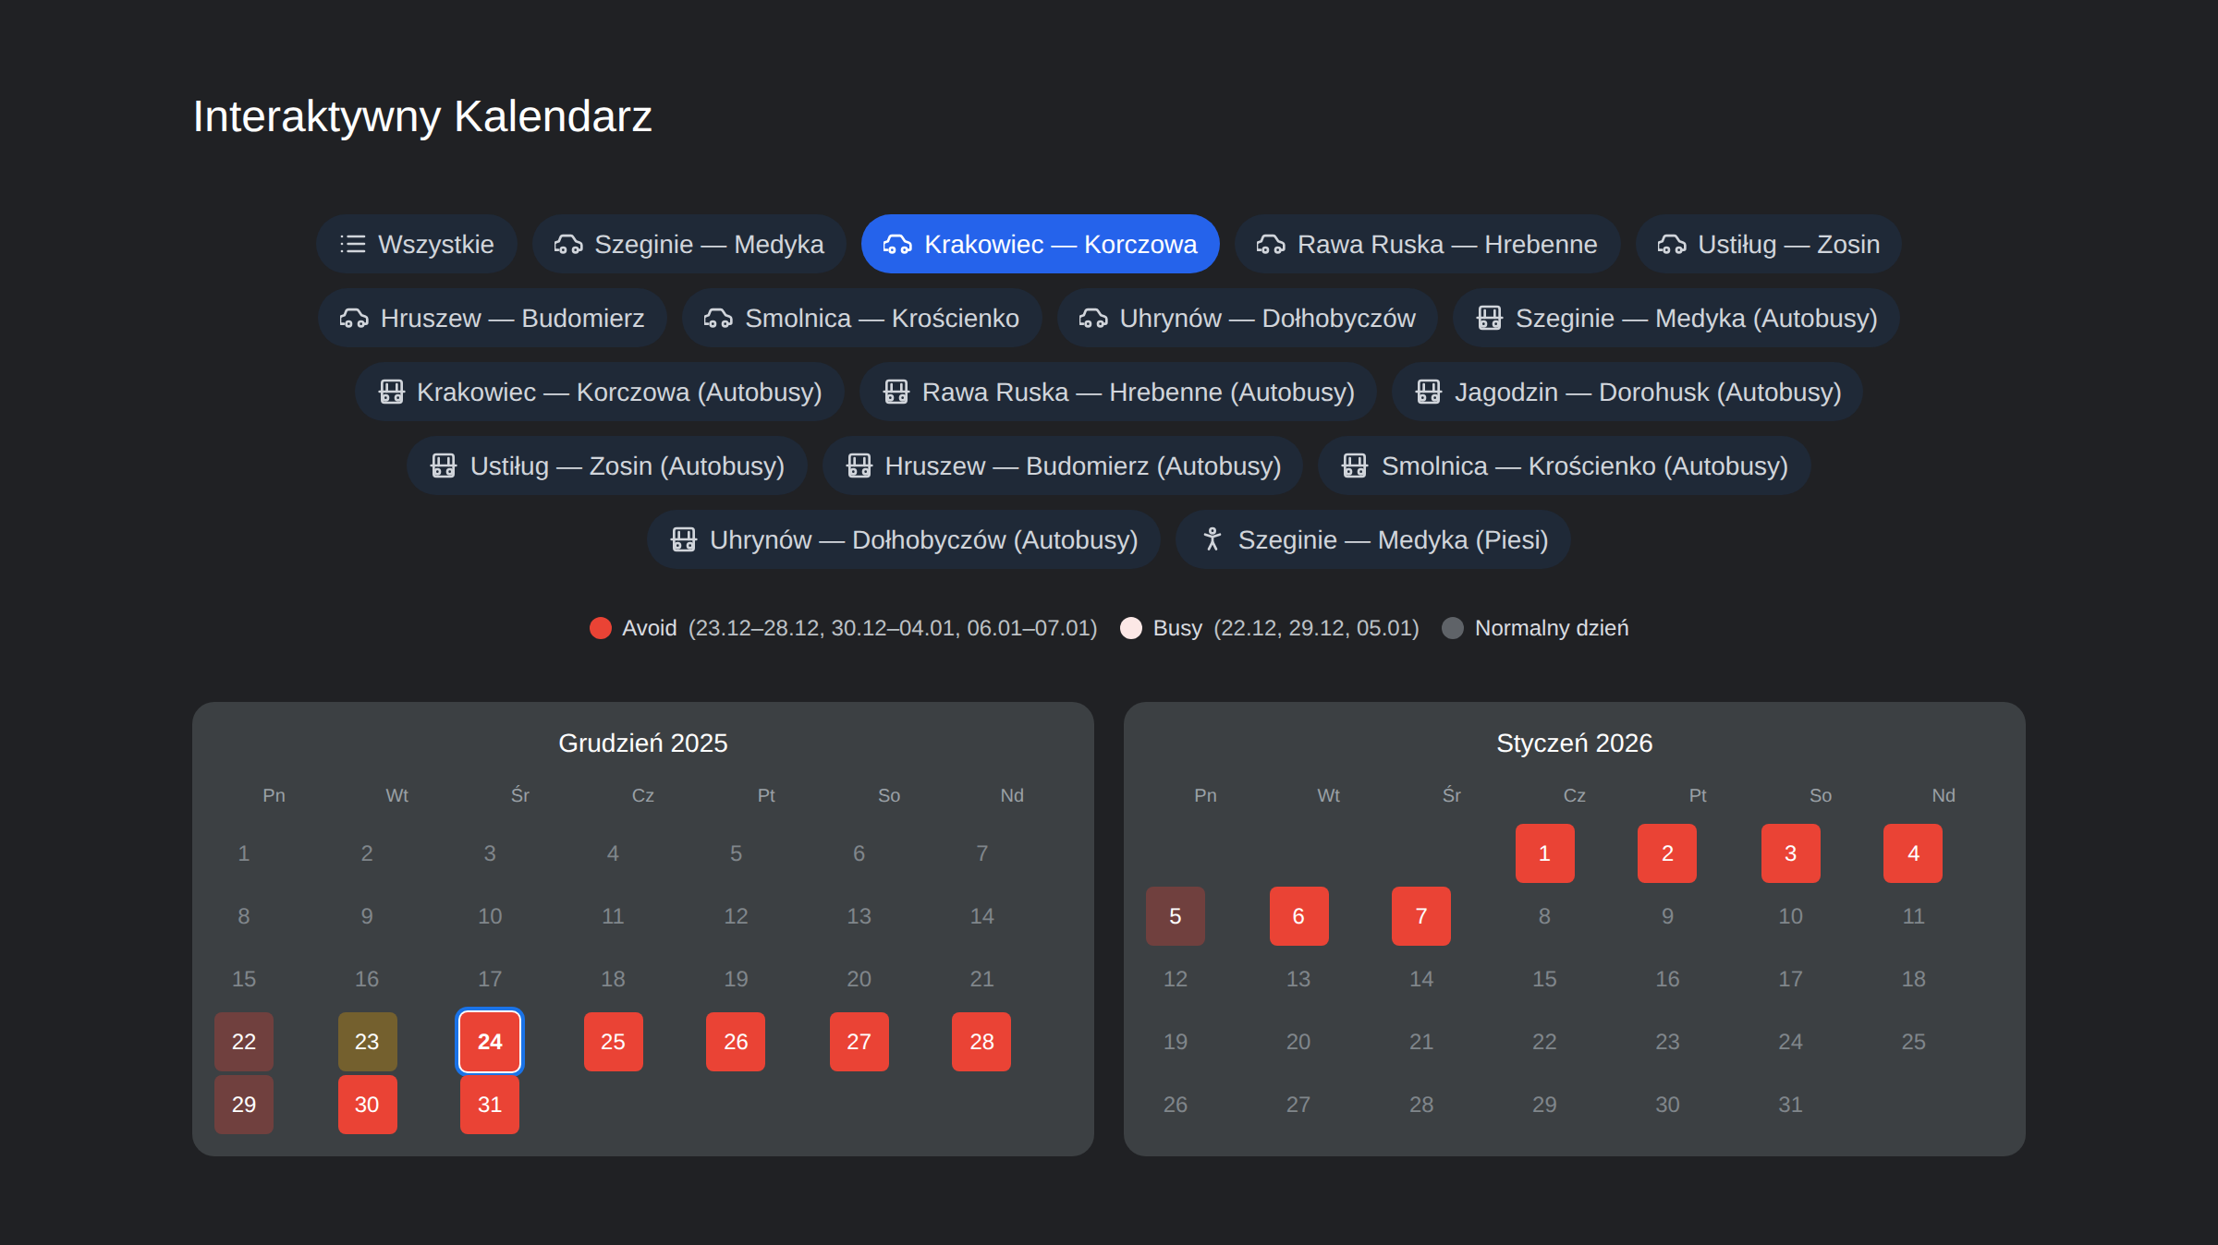This screenshot has width=2218, height=1245.
Task: Select December 24 highlighted day
Action: tap(490, 1042)
